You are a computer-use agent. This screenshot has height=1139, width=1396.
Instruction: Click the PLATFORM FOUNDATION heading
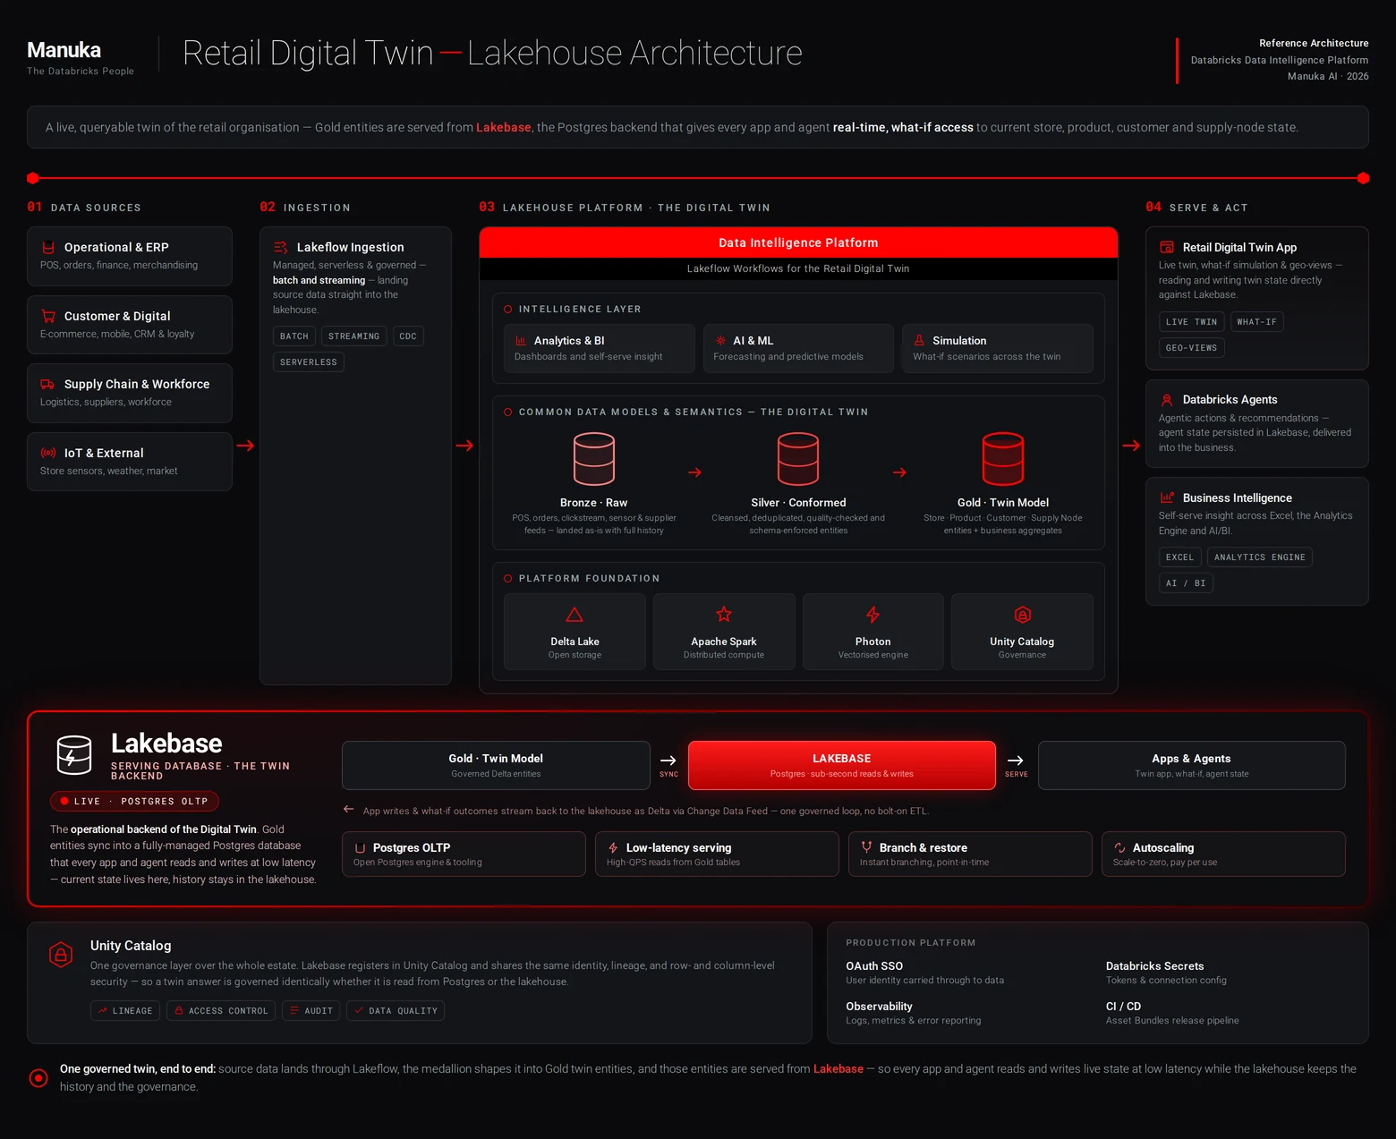point(589,579)
